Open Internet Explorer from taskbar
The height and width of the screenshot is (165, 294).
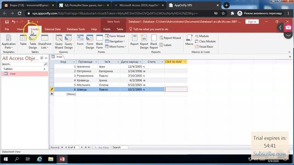pos(40,159)
